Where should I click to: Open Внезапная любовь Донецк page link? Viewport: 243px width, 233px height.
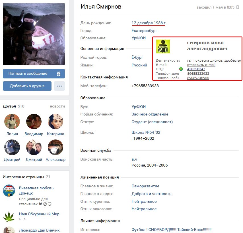click(36, 191)
